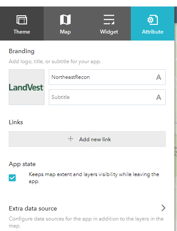Click the NortheastRecon title field
The height and width of the screenshot is (231, 177).
pyautogui.click(x=107, y=77)
